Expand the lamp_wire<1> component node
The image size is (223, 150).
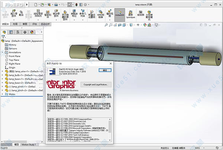pyautogui.click(x=2, y=72)
